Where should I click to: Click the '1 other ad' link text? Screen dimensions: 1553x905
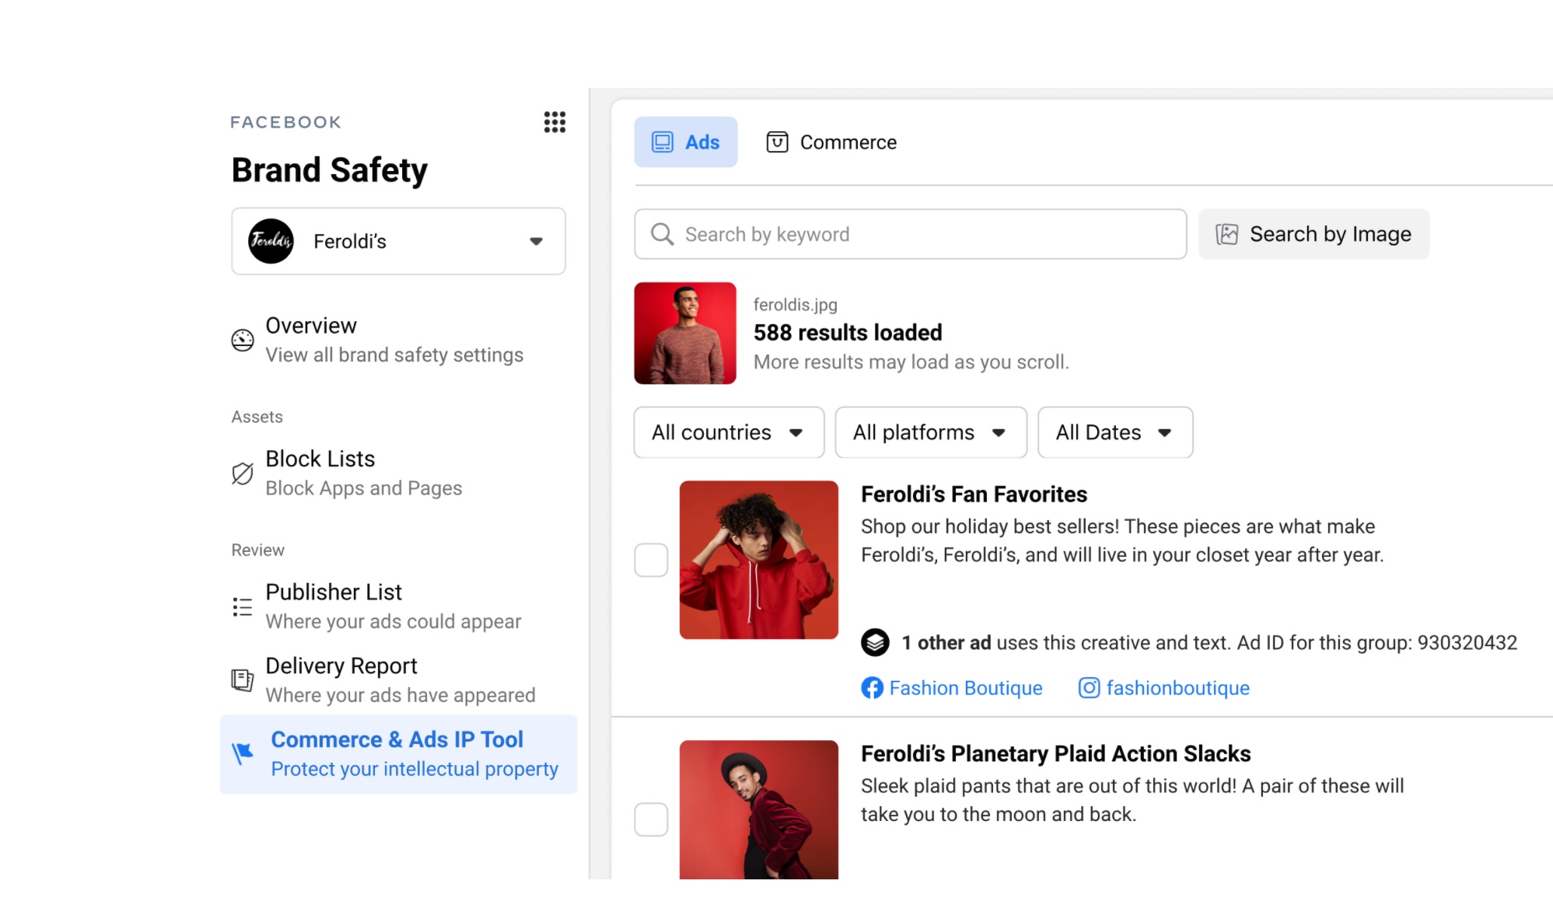946,643
